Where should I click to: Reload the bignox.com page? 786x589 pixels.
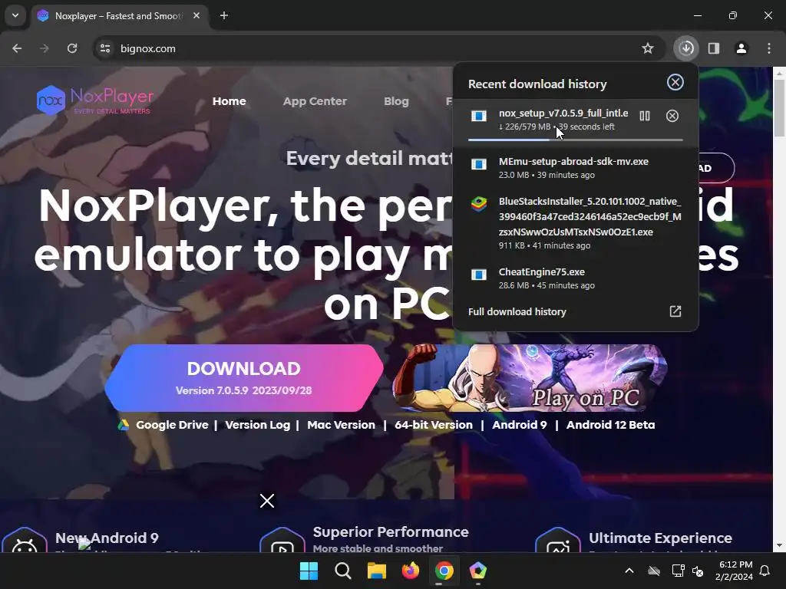tap(72, 48)
